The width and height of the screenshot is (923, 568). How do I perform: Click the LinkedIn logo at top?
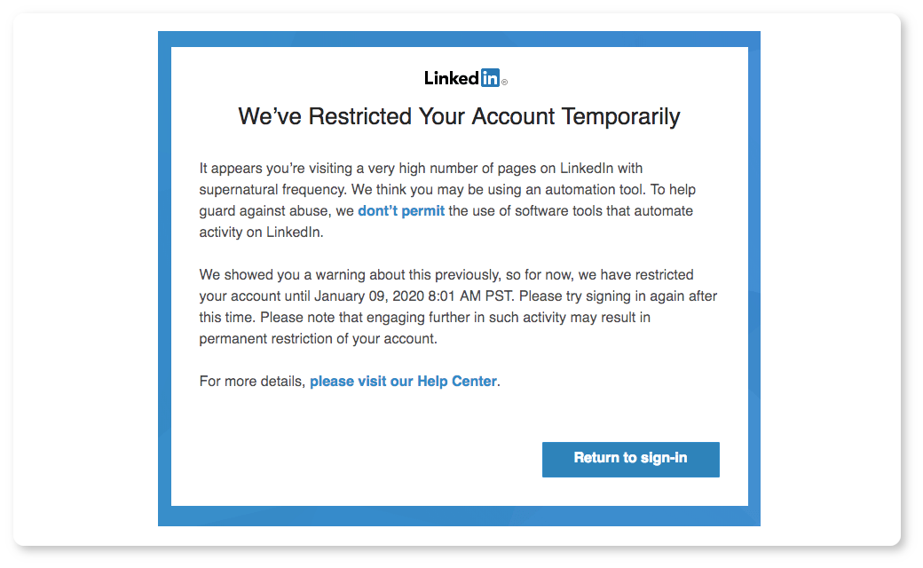click(466, 78)
